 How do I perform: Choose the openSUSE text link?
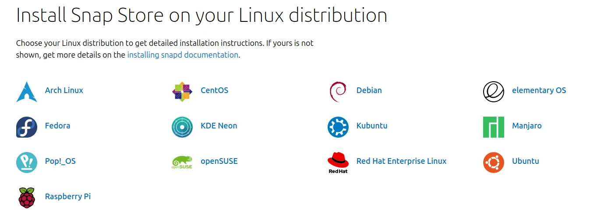tap(219, 161)
